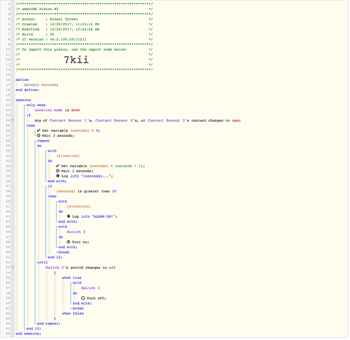Click the clock icon on line 34 Wait

[58, 171]
